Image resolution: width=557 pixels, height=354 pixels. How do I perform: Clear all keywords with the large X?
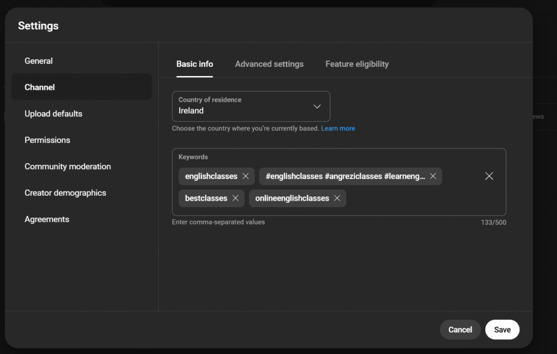coord(489,176)
